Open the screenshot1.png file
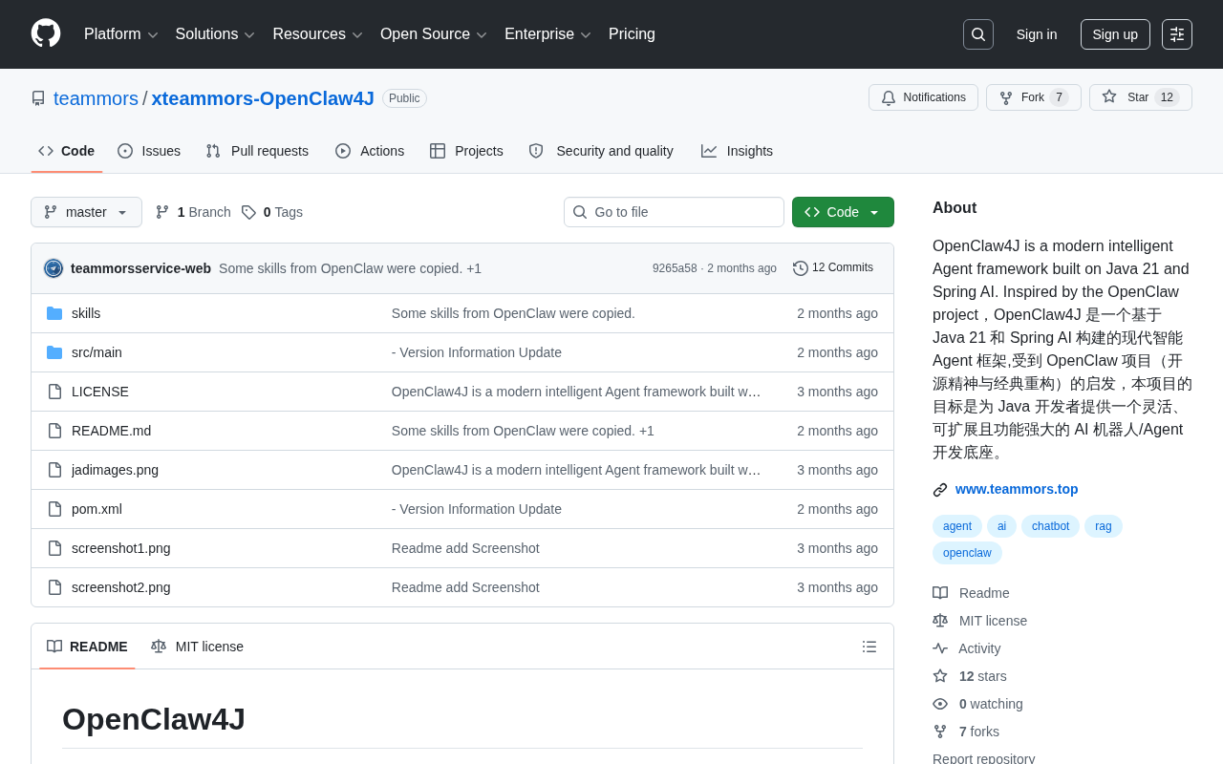Screen dimensions: 1223x764 121,548
